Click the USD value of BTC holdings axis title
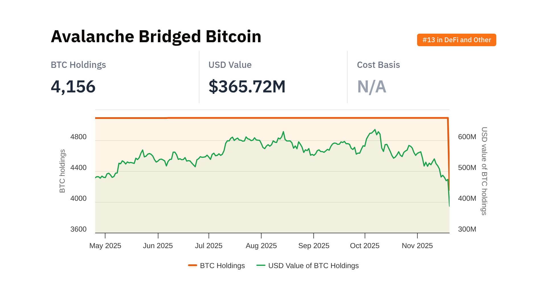 [x=484, y=171]
